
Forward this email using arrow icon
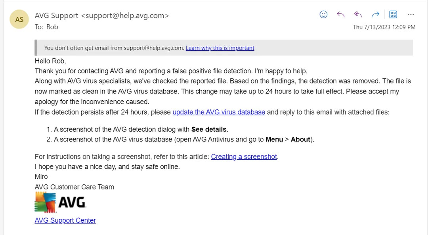point(375,15)
